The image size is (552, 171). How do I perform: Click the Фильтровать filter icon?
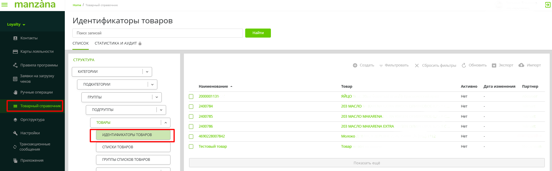[x=381, y=66]
